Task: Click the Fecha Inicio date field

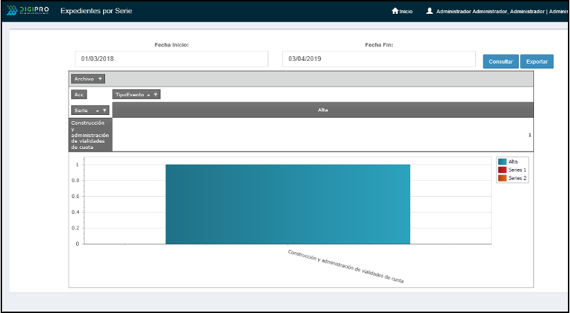Action: coord(172,59)
